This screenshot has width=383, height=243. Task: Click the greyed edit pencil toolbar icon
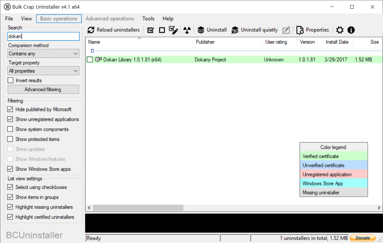[286, 30]
